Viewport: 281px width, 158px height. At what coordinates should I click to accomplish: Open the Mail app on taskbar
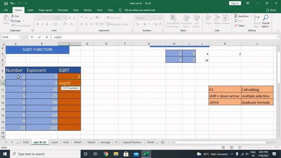(136, 154)
